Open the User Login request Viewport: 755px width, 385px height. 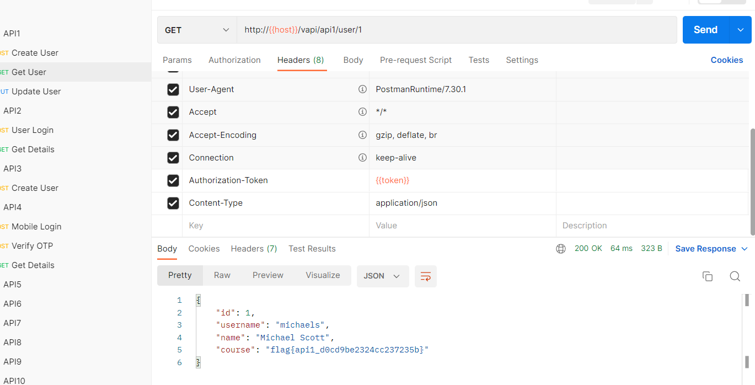tap(33, 130)
